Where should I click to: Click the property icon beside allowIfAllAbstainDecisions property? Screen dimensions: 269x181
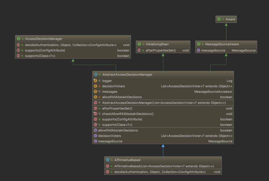[95, 130]
